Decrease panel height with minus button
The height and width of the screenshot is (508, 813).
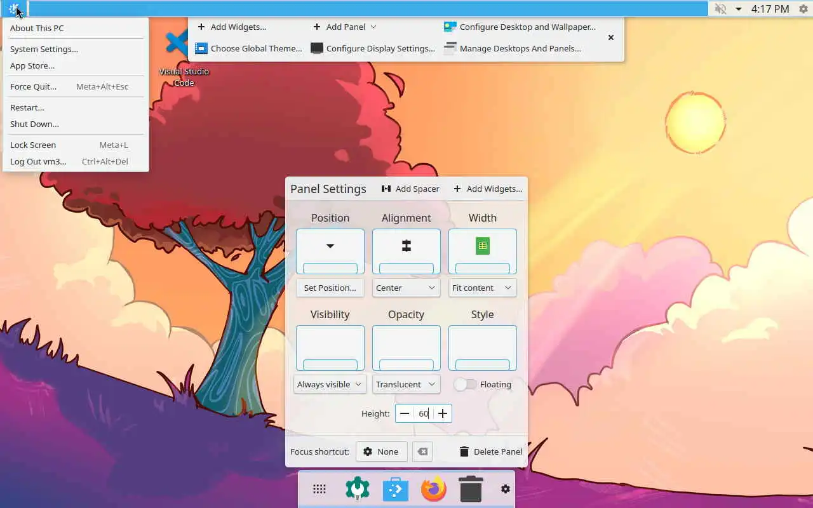[405, 413]
